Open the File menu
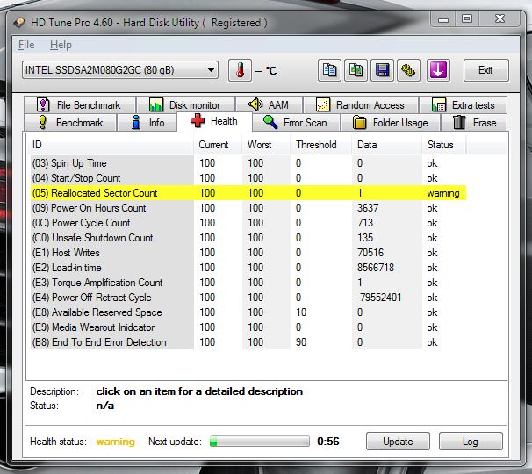The width and height of the screenshot is (532, 474). (x=26, y=45)
